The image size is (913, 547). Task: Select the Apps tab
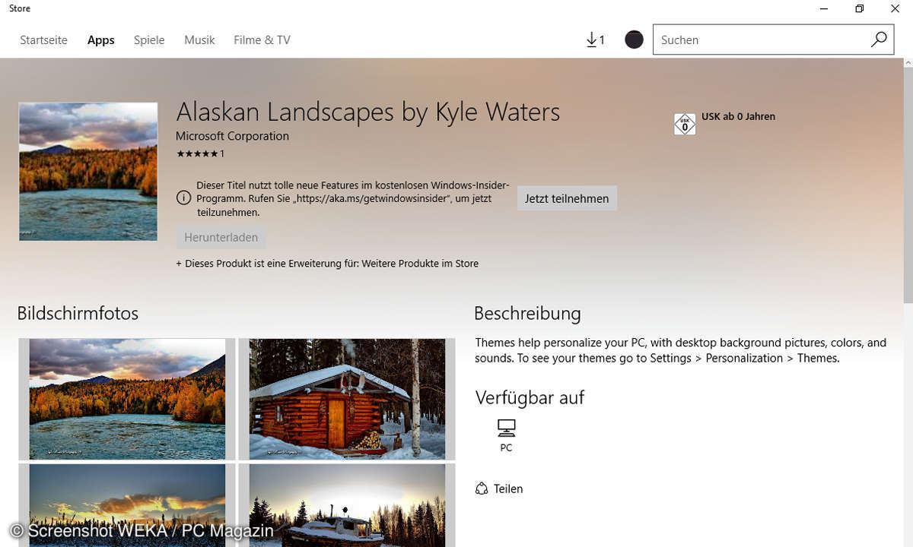tap(100, 40)
